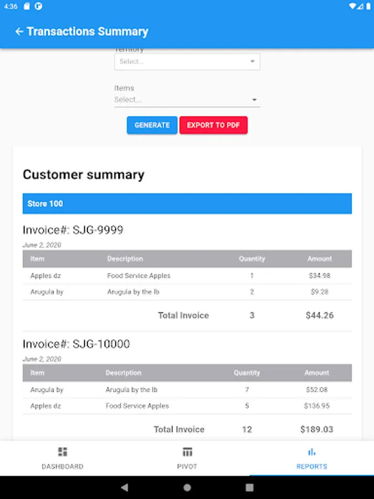Switch to the PIVOT tab label
This screenshot has height=499, width=374.
pos(187,466)
